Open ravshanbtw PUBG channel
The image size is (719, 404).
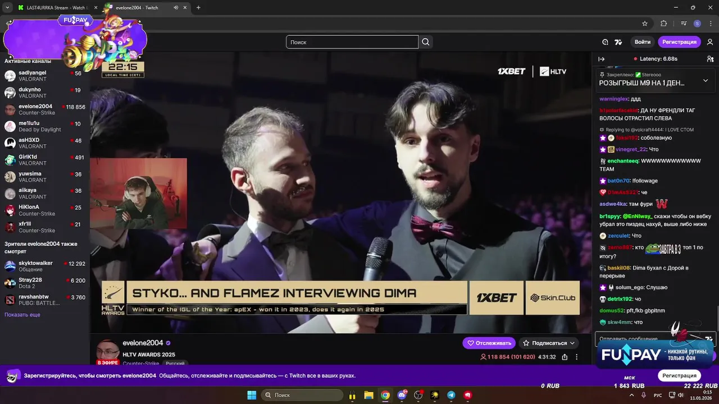[44, 300]
